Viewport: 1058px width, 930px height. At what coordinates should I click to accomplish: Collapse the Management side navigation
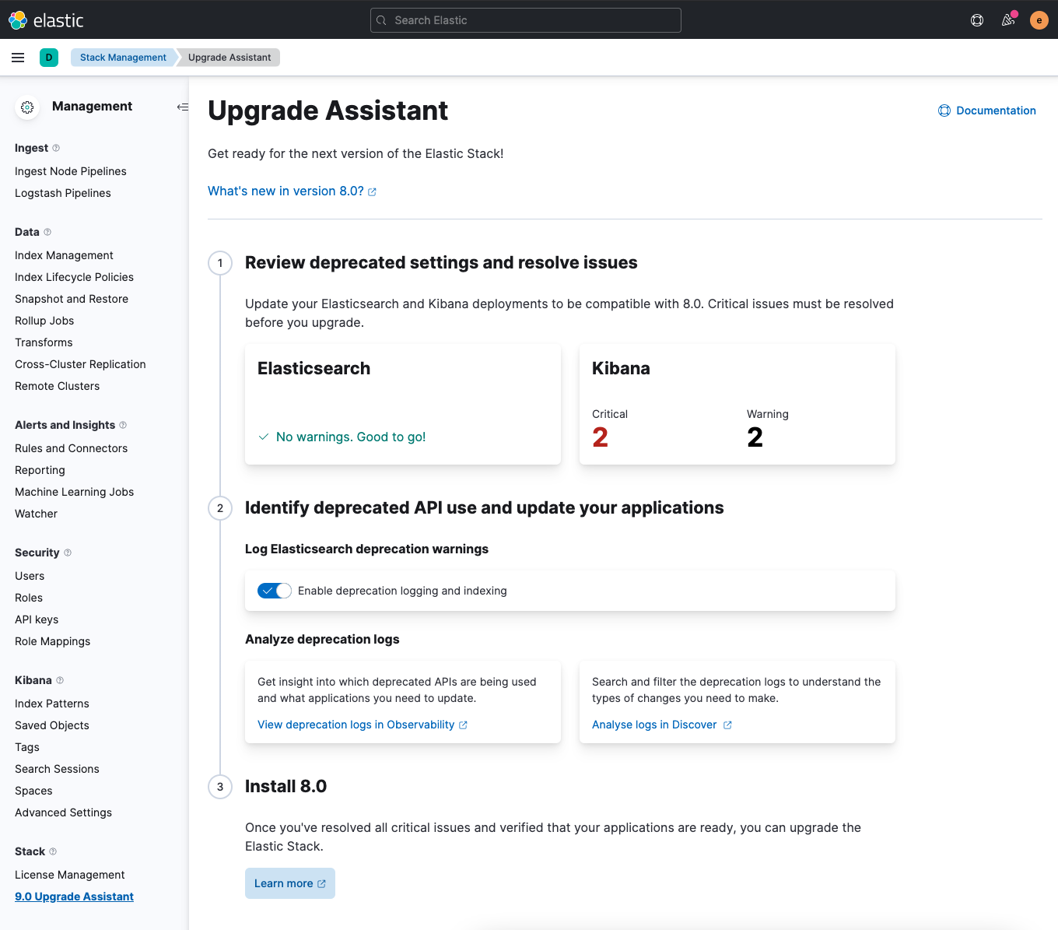(182, 107)
